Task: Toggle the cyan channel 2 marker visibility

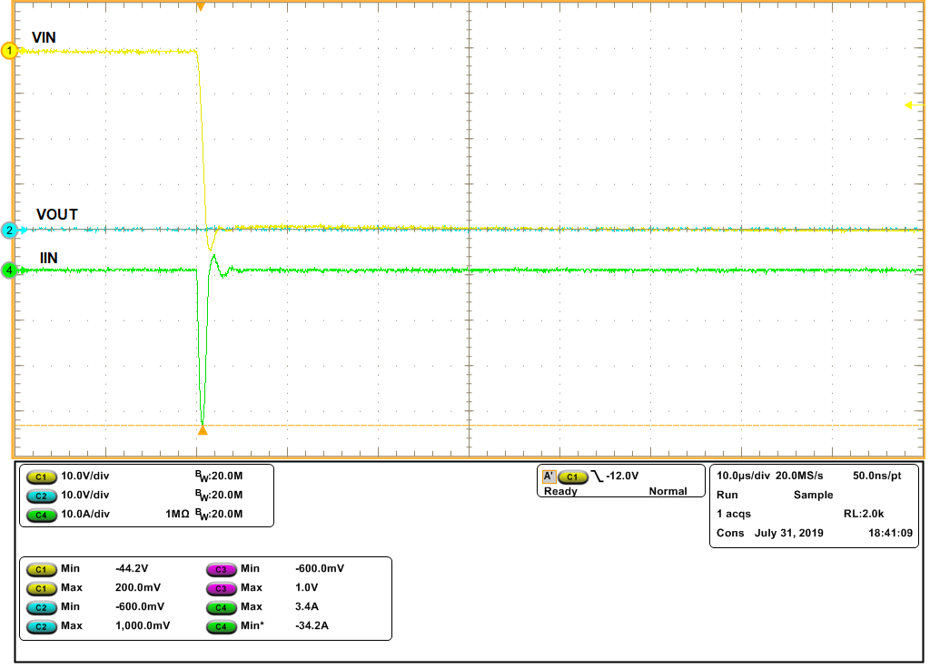Action: click(8, 230)
